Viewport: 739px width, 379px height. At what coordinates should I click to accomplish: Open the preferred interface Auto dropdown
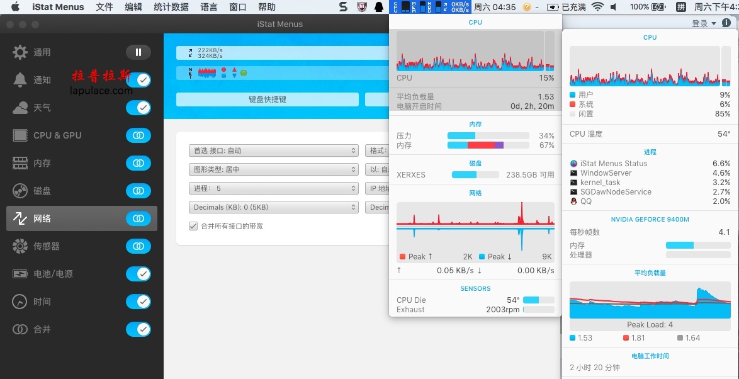273,150
